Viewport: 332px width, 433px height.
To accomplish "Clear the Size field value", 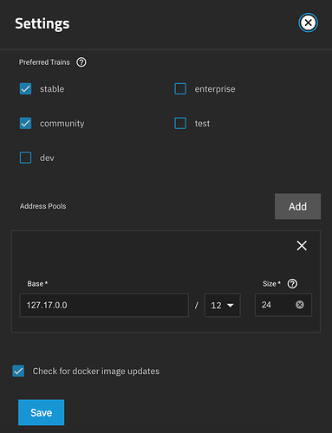I will 300,305.
